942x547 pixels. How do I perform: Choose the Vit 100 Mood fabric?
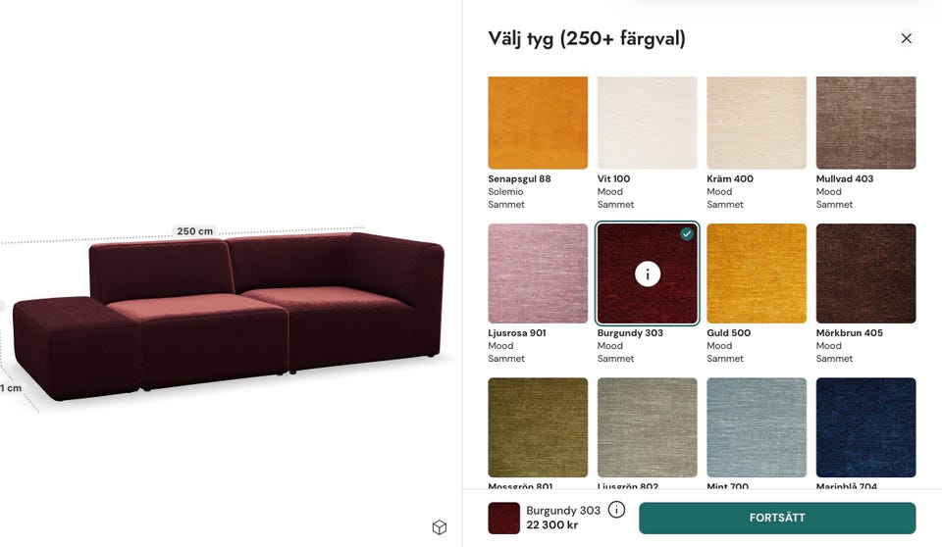tap(647, 123)
